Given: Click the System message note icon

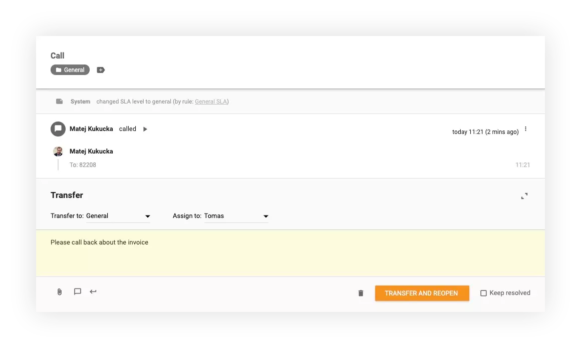Looking at the screenshot, I should pyautogui.click(x=60, y=101).
